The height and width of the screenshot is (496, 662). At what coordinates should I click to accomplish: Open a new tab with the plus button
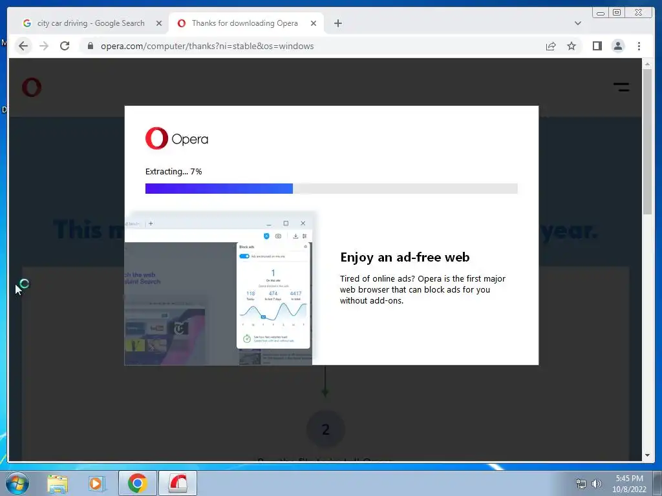click(x=337, y=23)
